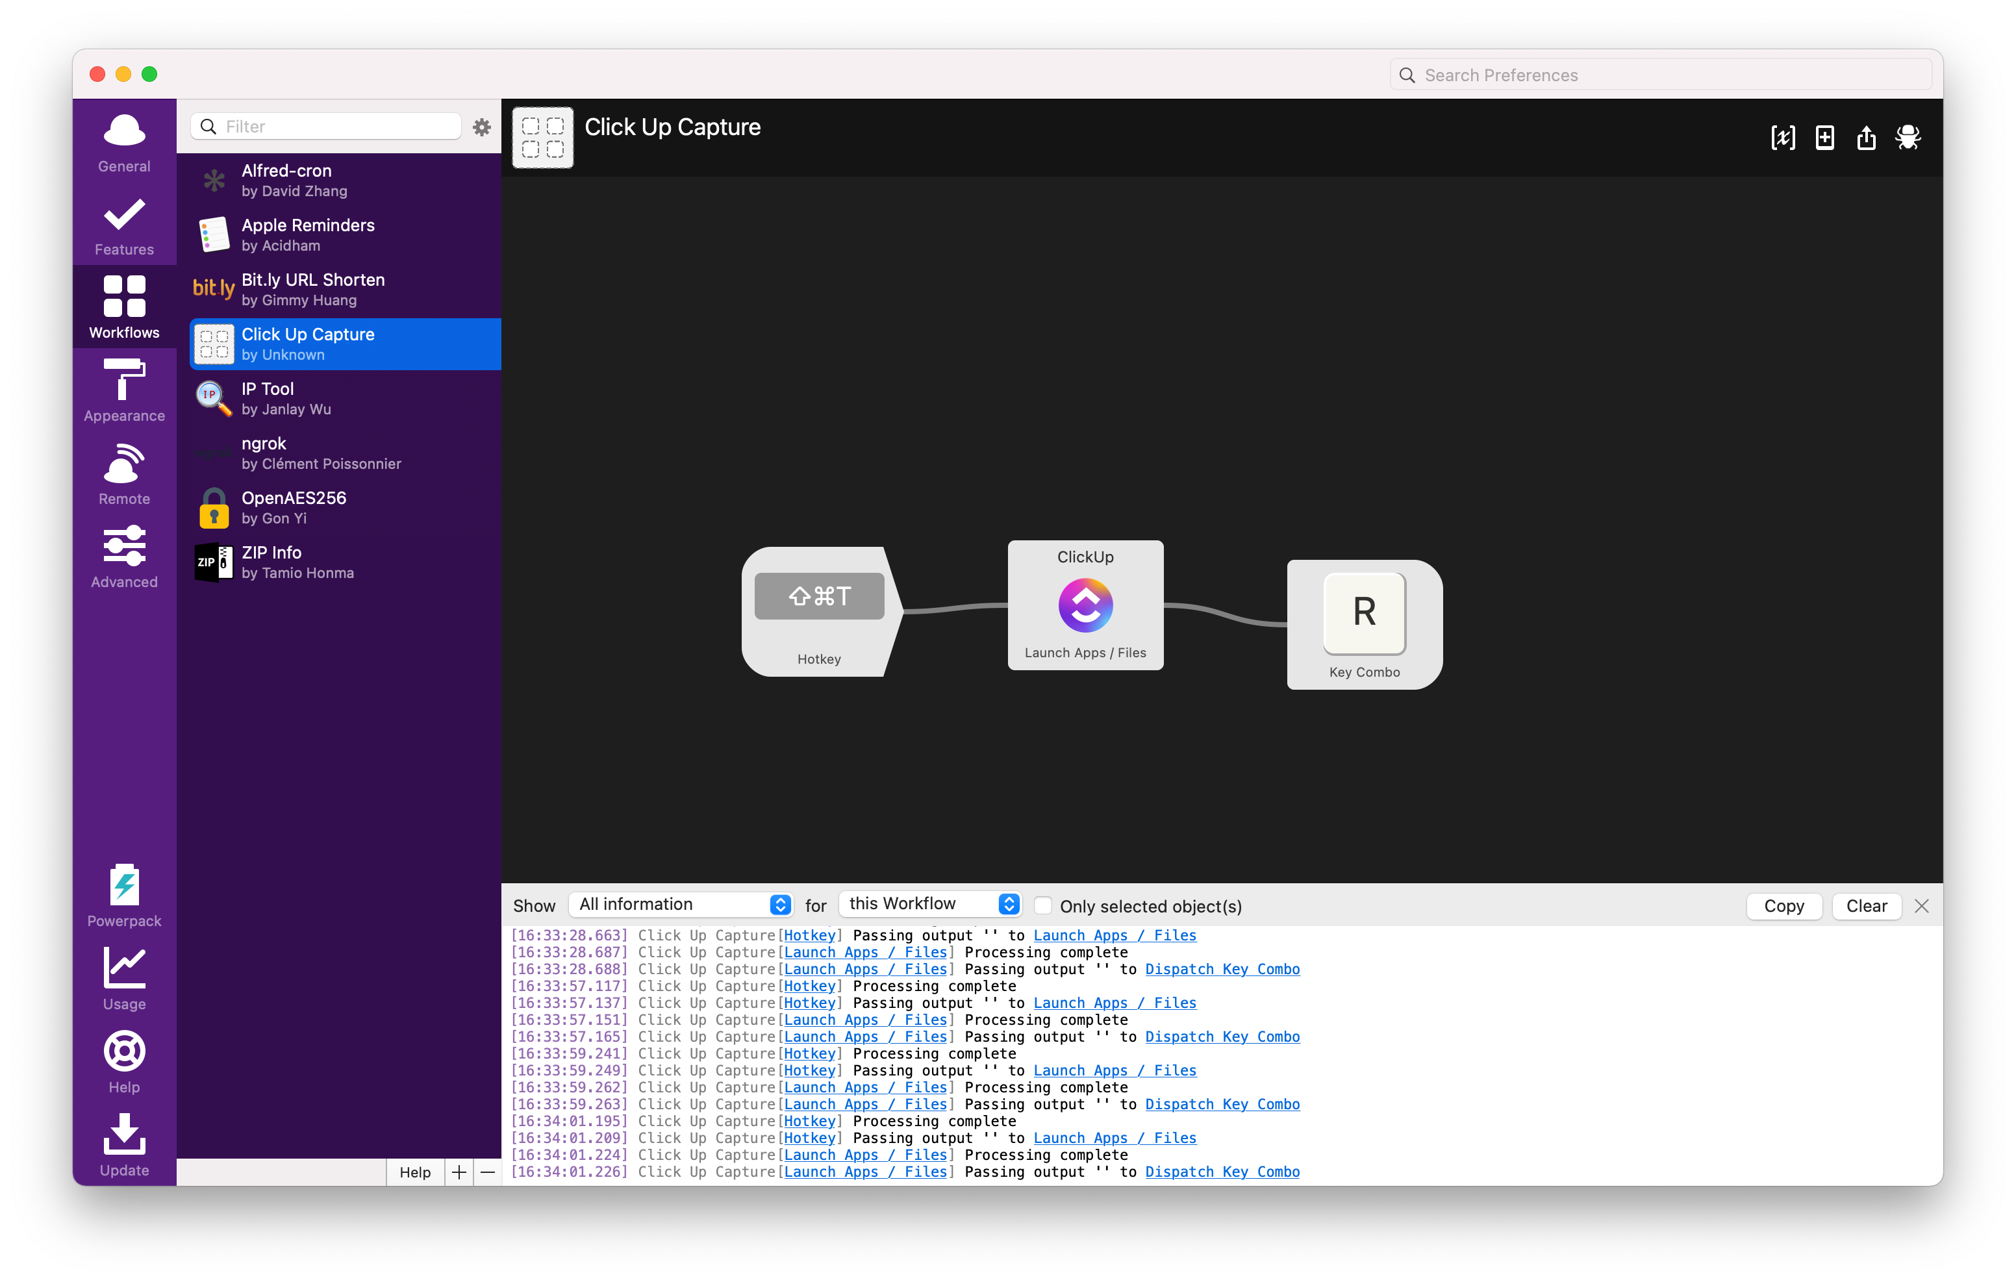Image resolution: width=2016 pixels, height=1282 pixels.
Task: Open the Help section in sidebar
Action: (x=124, y=1062)
